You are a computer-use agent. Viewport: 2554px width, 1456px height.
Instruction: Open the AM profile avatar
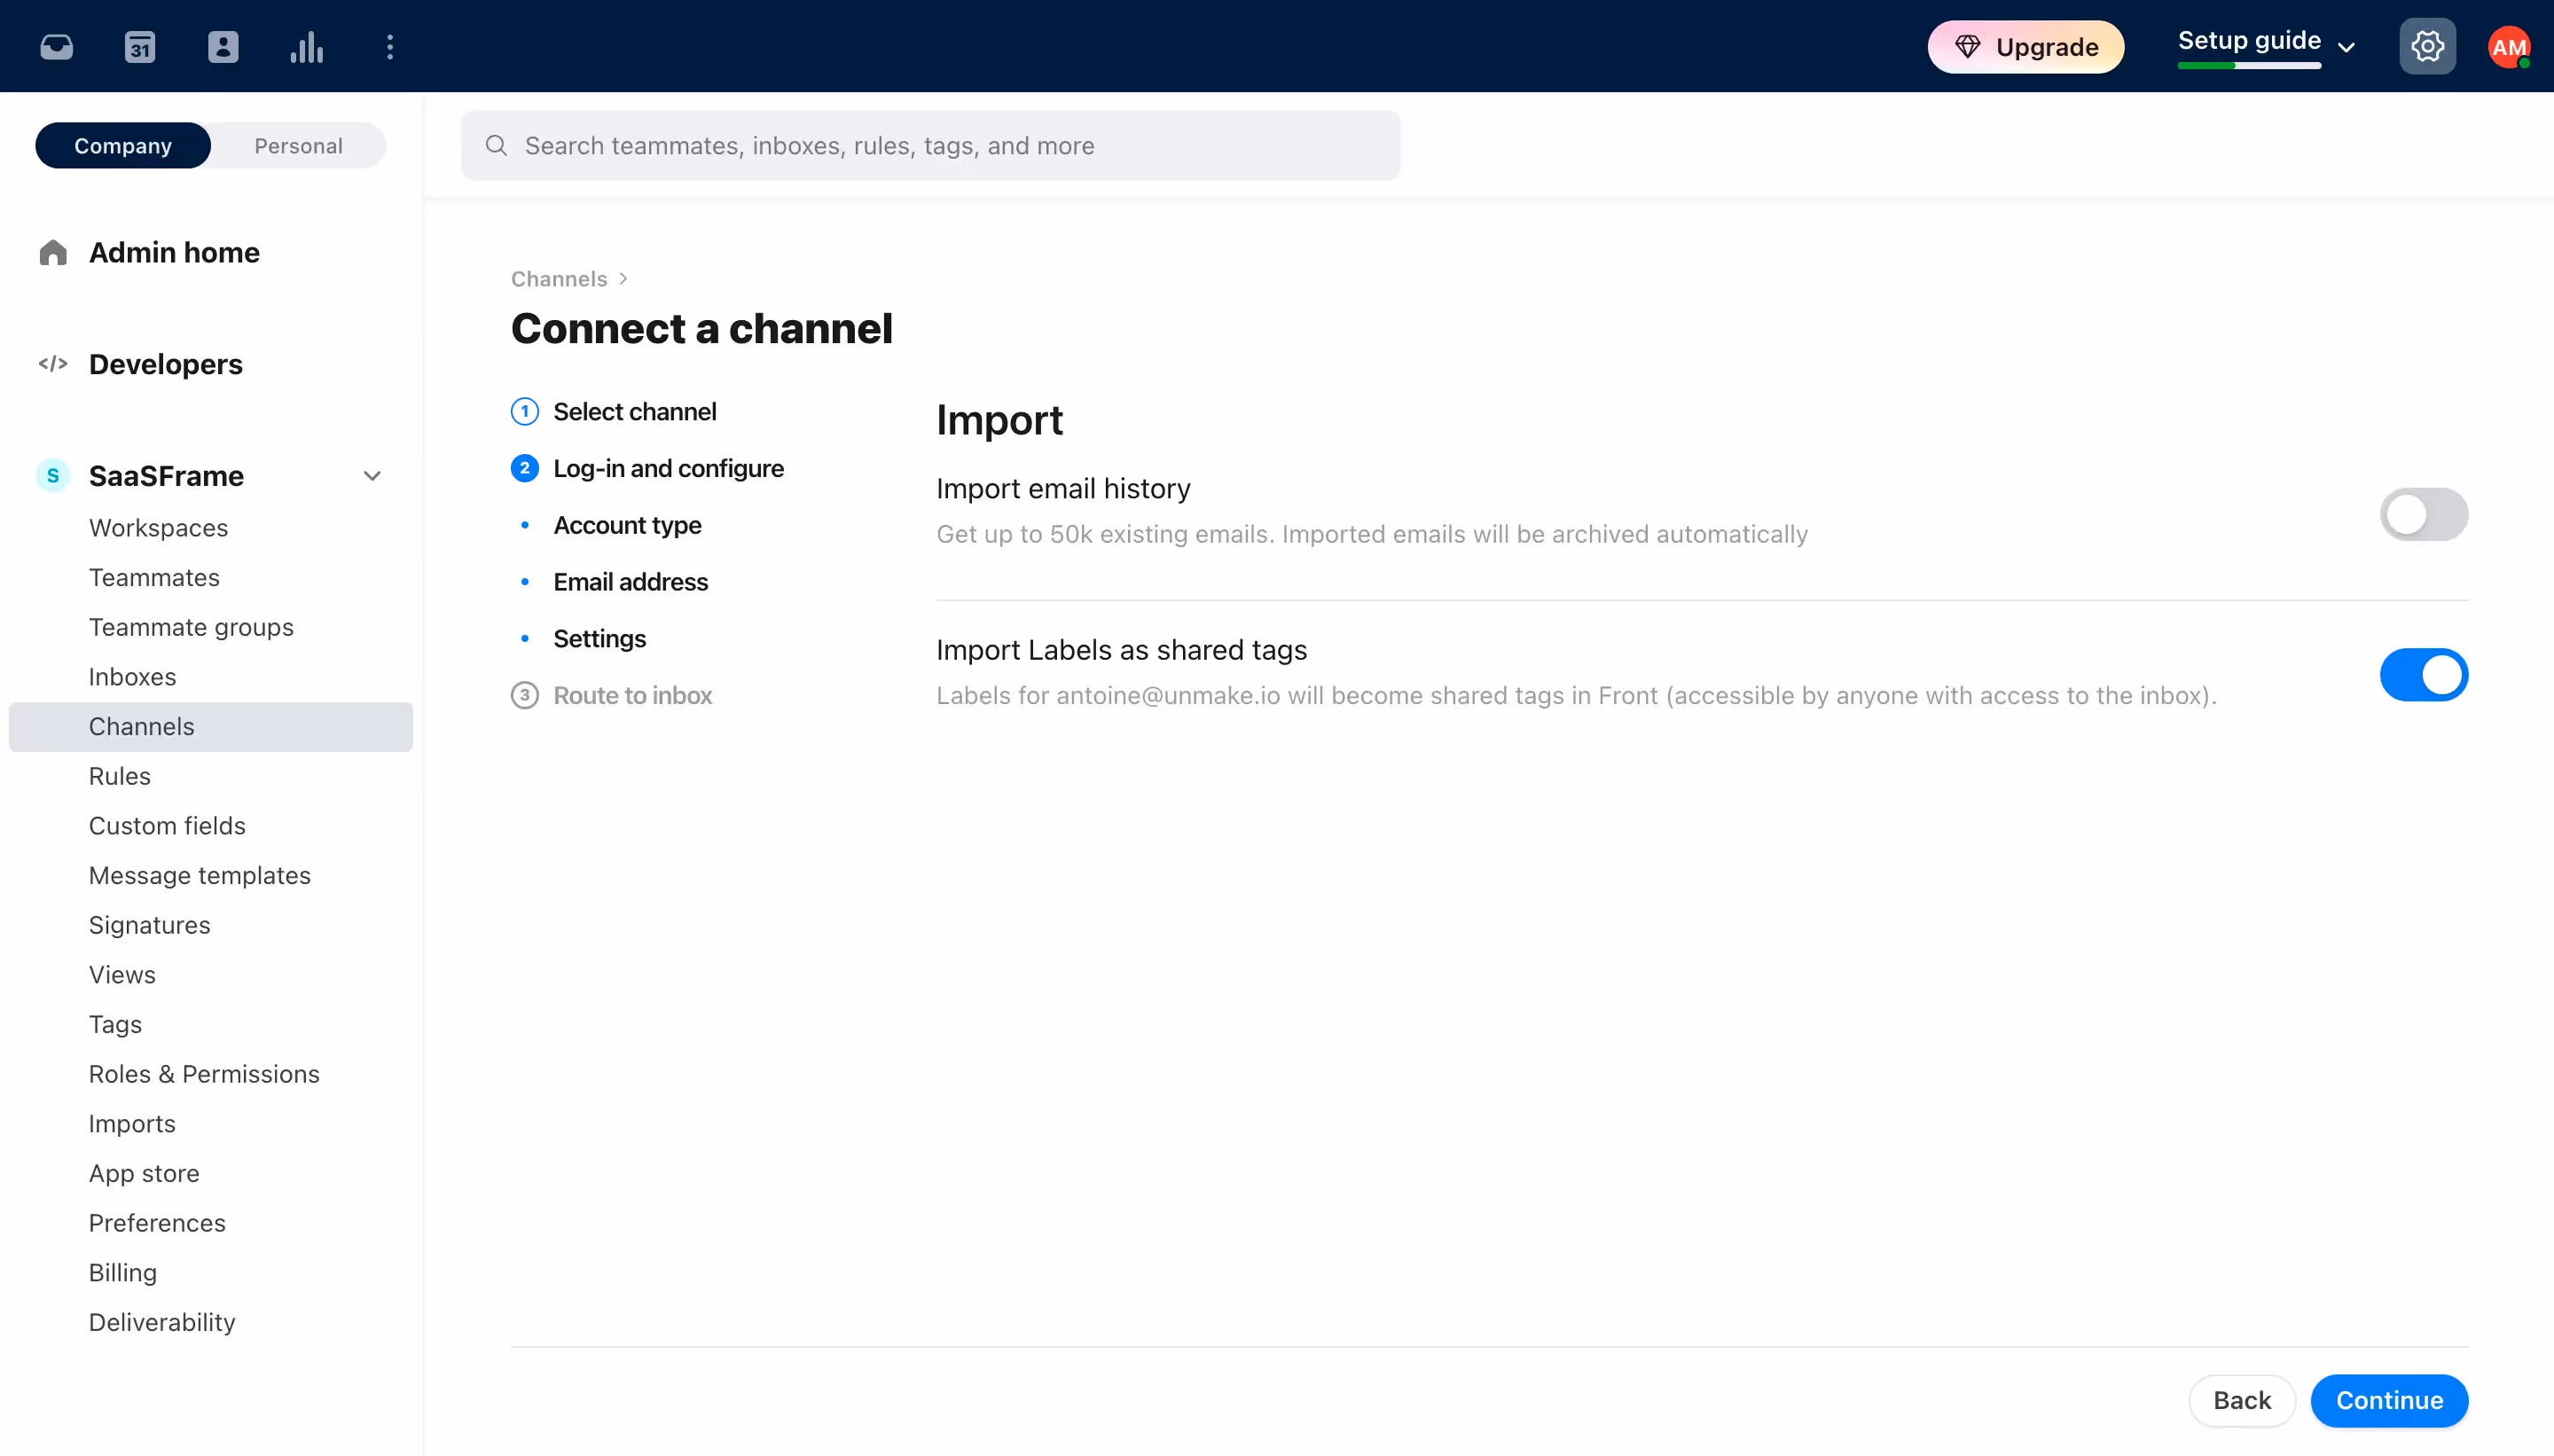2510,46
